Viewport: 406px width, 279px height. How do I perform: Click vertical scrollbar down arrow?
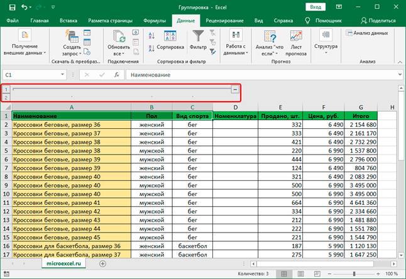point(401,255)
